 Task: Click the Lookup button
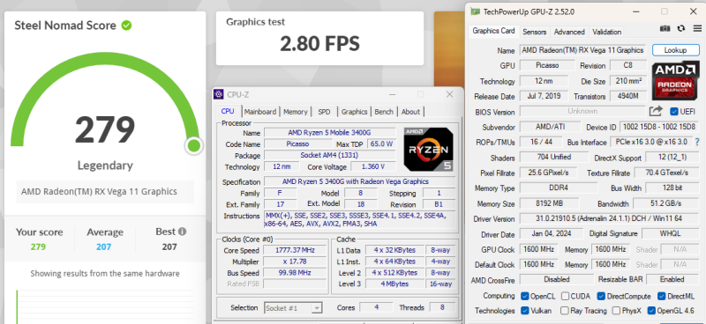pyautogui.click(x=675, y=50)
